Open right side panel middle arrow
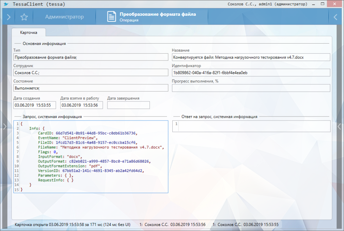This screenshot has height=231, width=344. (339, 126)
